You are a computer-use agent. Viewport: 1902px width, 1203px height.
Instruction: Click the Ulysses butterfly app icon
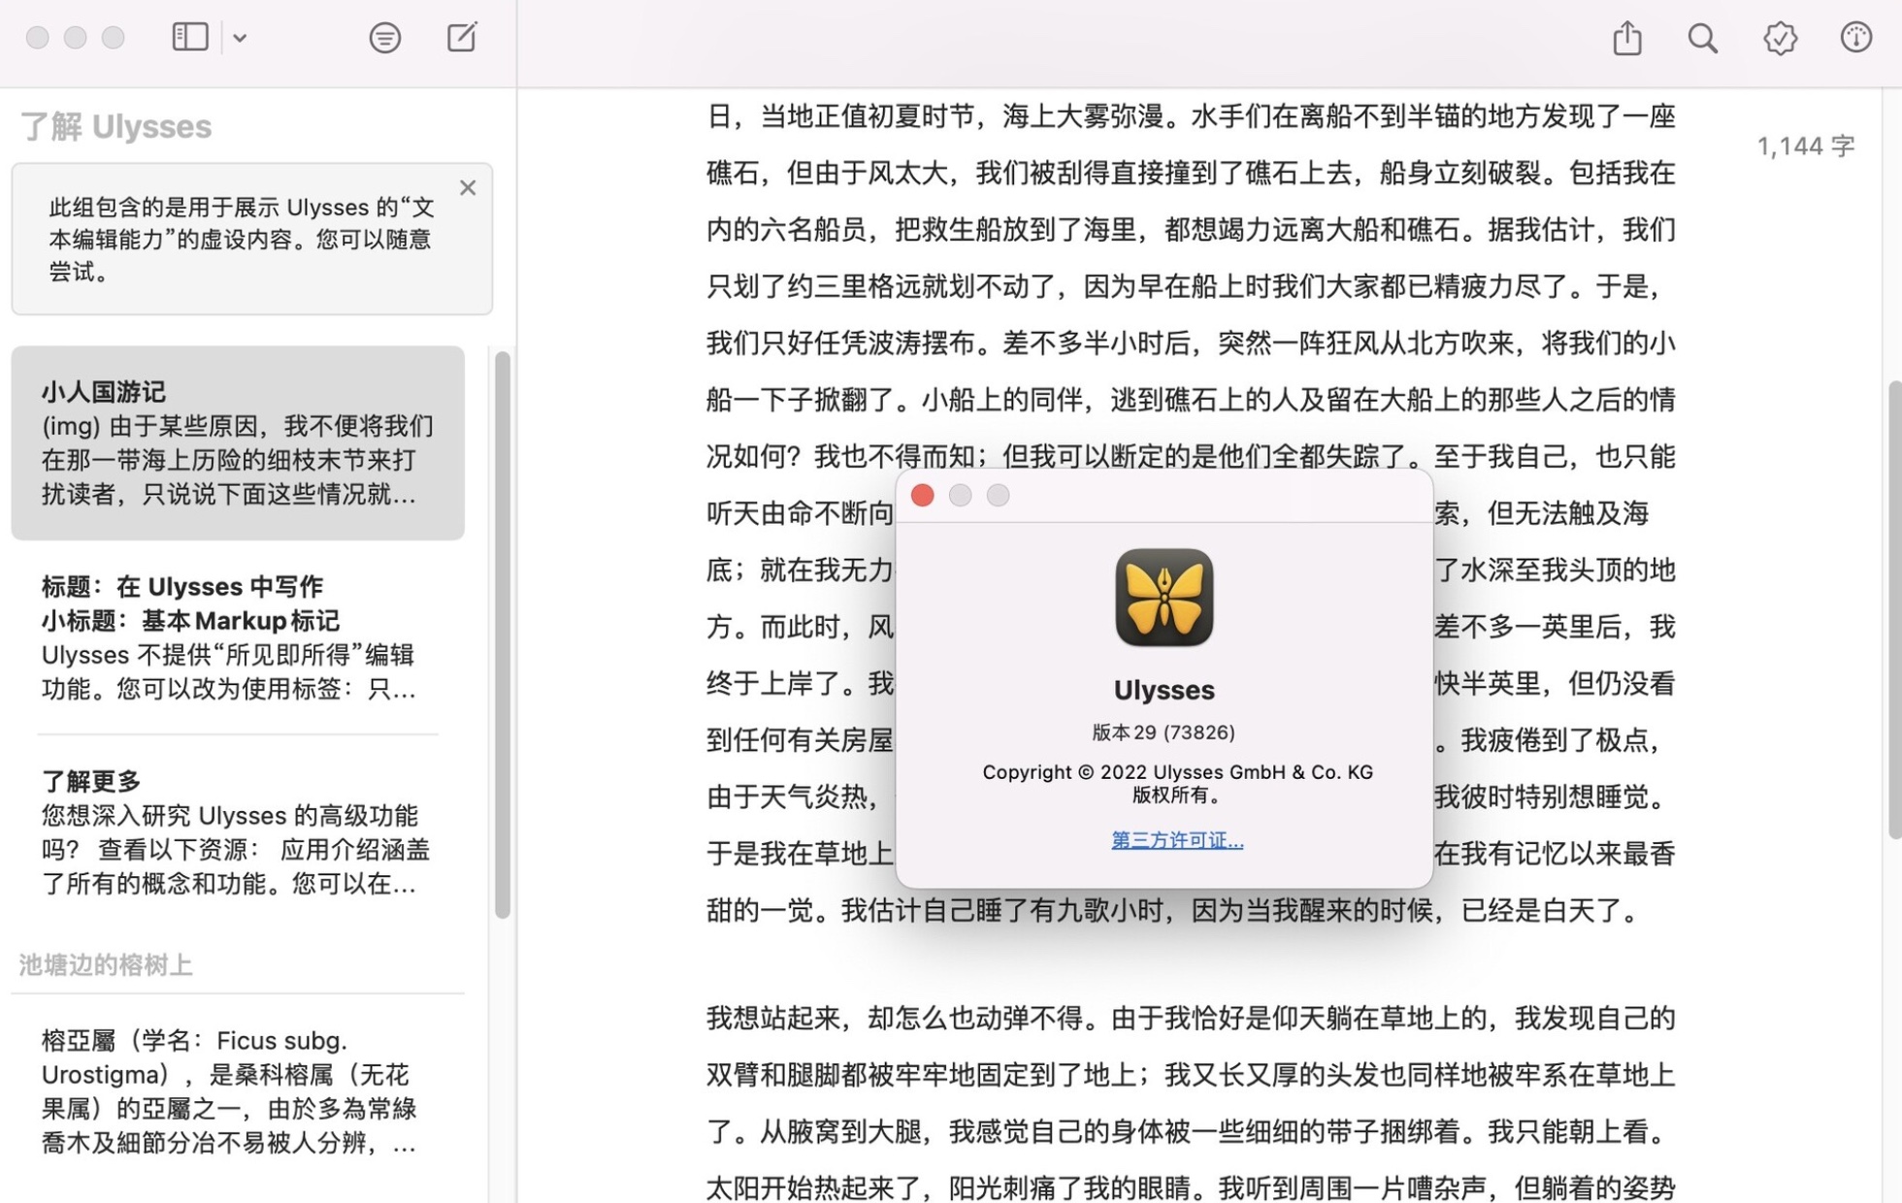click(1164, 598)
